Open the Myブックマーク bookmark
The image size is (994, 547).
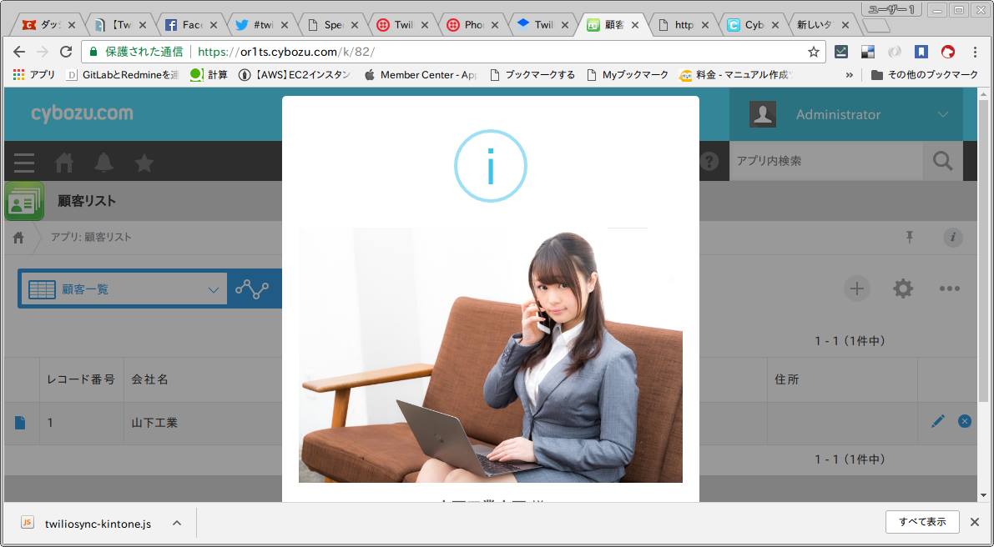tap(628, 75)
